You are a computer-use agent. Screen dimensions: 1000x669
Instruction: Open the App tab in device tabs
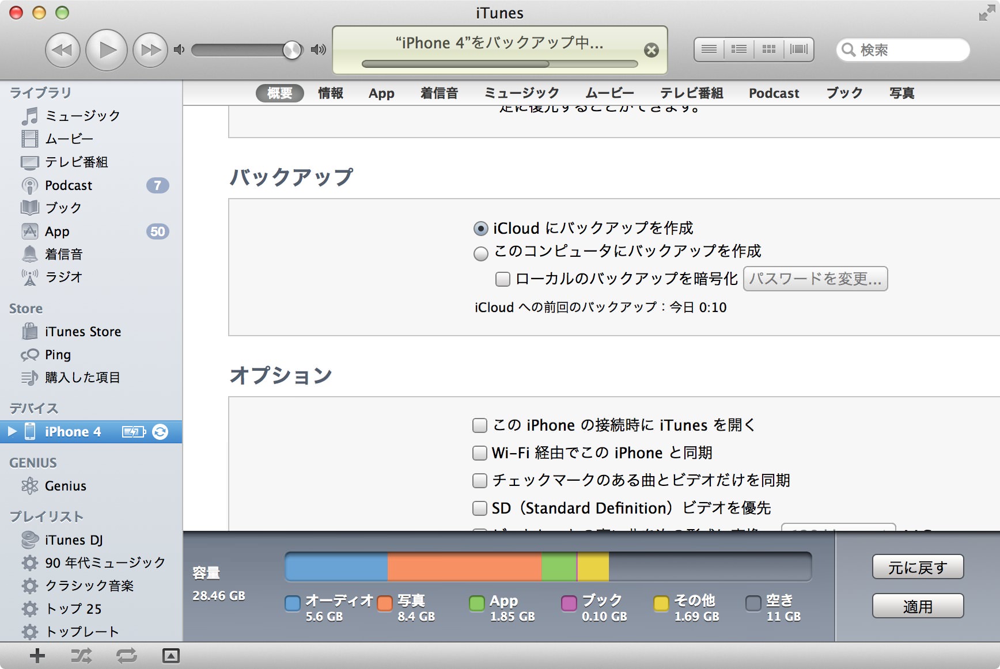point(381,93)
